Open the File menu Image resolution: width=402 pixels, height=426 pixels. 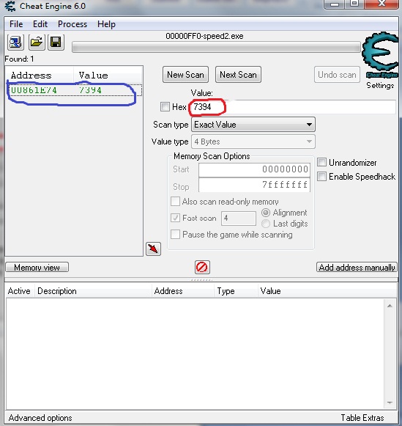(16, 24)
